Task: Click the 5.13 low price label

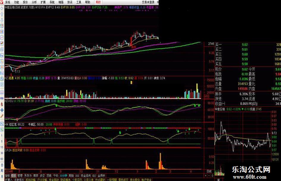Action: (x=17, y=71)
